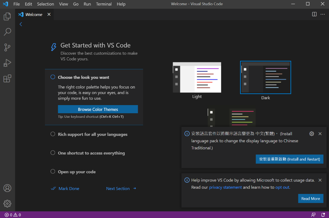Dismiss the usage data notification
The height and width of the screenshot is (218, 329).
point(320,180)
